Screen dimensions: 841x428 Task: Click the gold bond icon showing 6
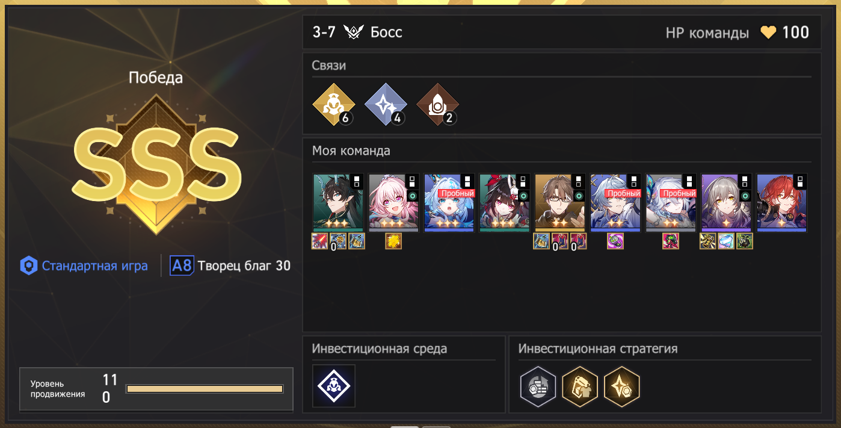(x=332, y=104)
